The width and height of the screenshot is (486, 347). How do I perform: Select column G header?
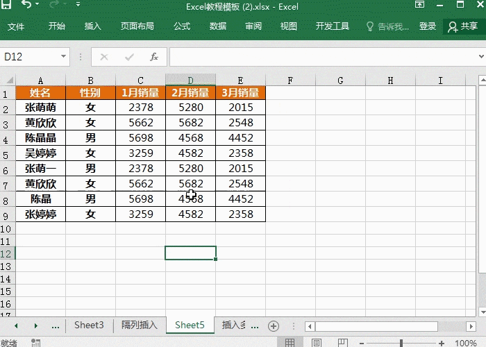tap(340, 81)
